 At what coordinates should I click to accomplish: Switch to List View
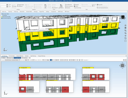click(25, 58)
